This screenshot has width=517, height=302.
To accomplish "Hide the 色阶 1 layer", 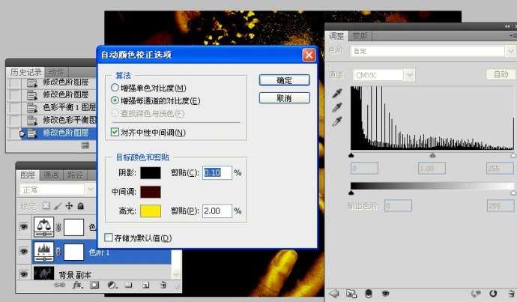I will click(x=24, y=251).
